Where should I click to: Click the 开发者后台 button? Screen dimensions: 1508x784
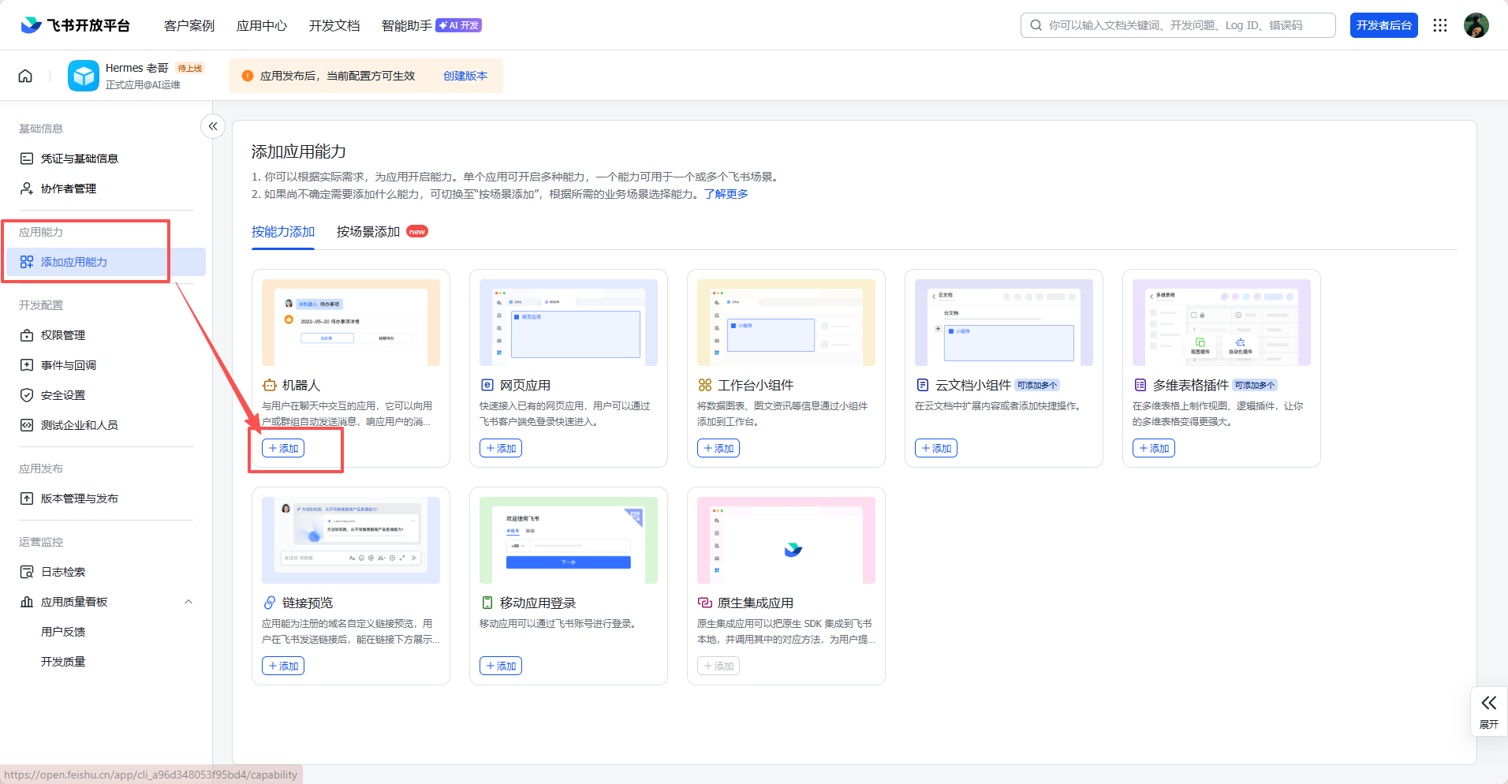pyautogui.click(x=1384, y=25)
